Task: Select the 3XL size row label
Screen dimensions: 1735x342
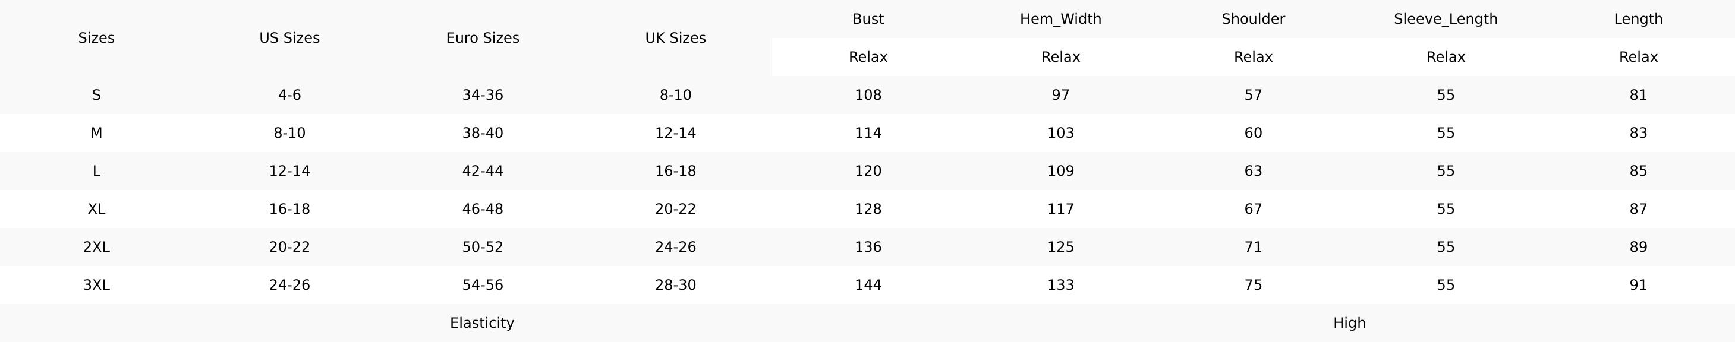Action: (x=96, y=285)
